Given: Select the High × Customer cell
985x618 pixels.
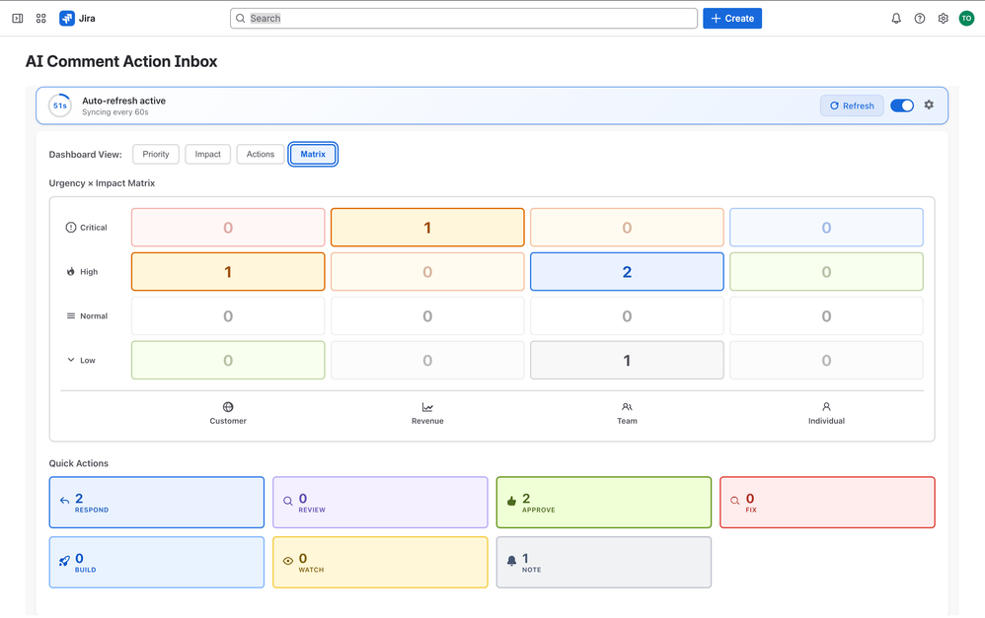Looking at the screenshot, I should click(228, 272).
